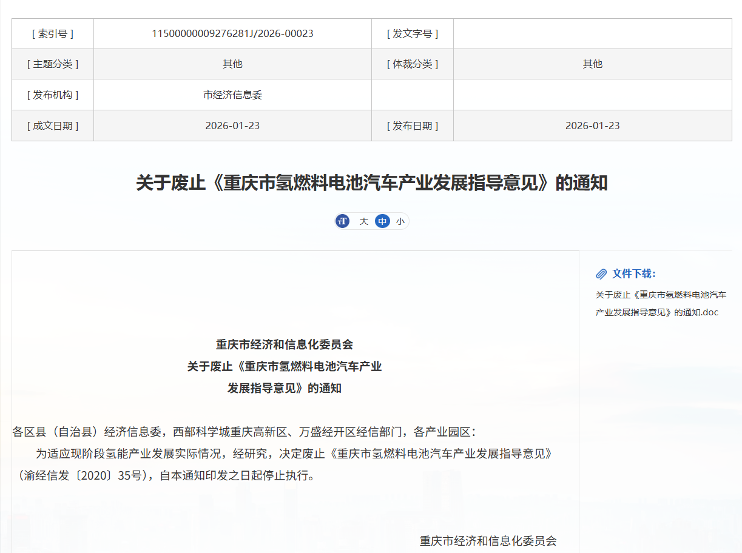Image resolution: width=742 pixels, height=553 pixels.
Task: Click the 发文字号 label cell
Action: pyautogui.click(x=413, y=34)
